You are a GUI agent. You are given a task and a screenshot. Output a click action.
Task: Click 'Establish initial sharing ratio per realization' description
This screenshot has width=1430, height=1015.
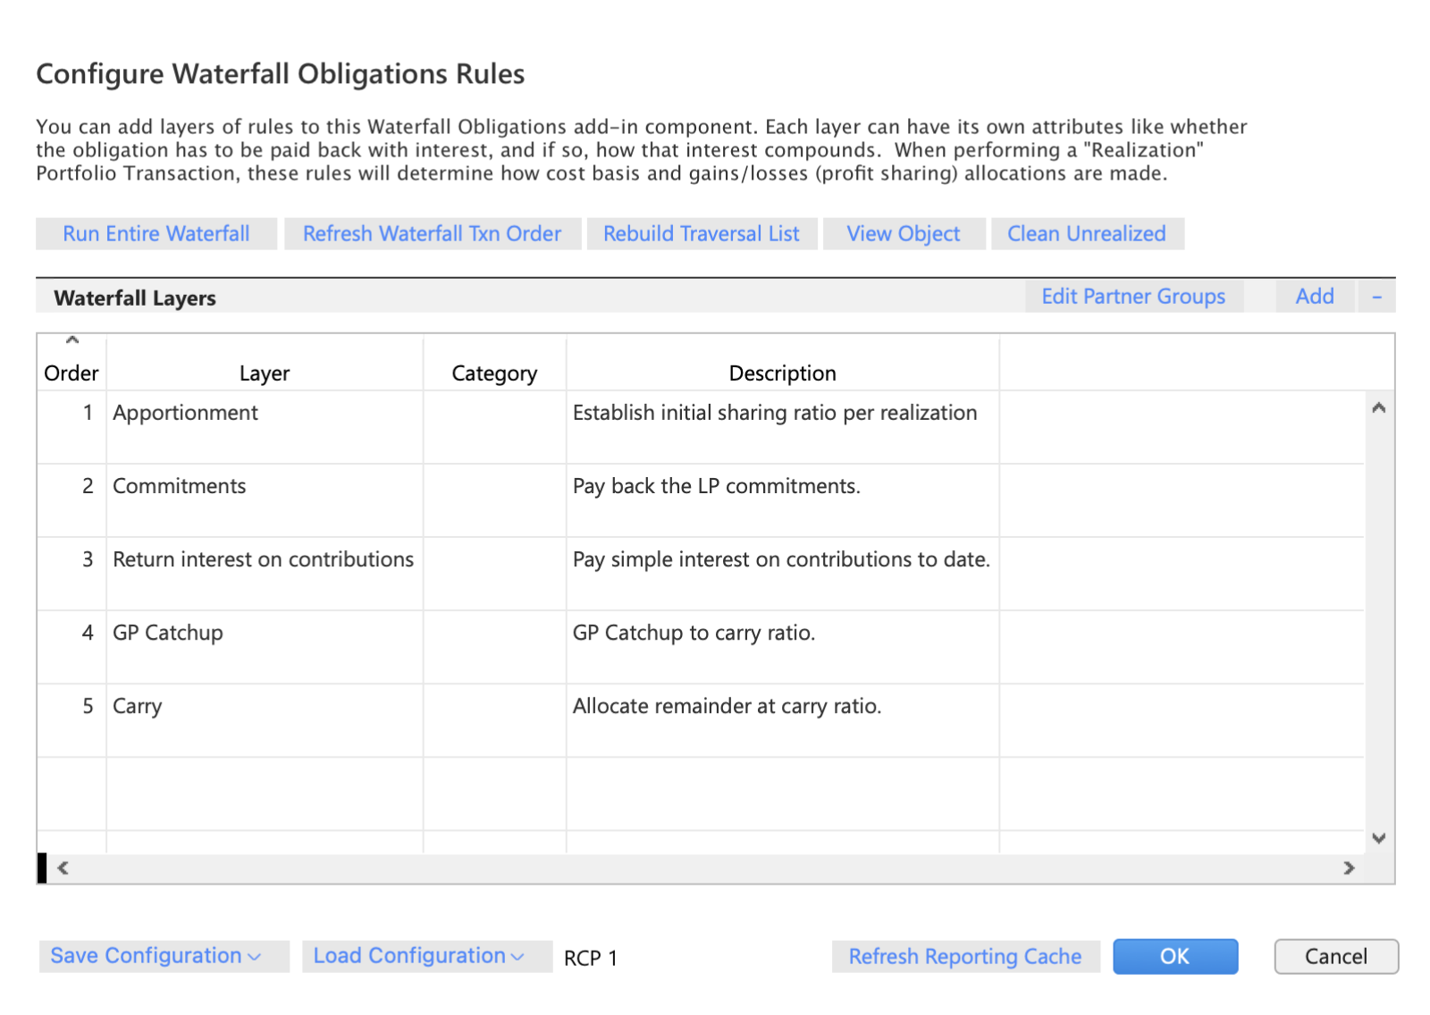(x=775, y=413)
